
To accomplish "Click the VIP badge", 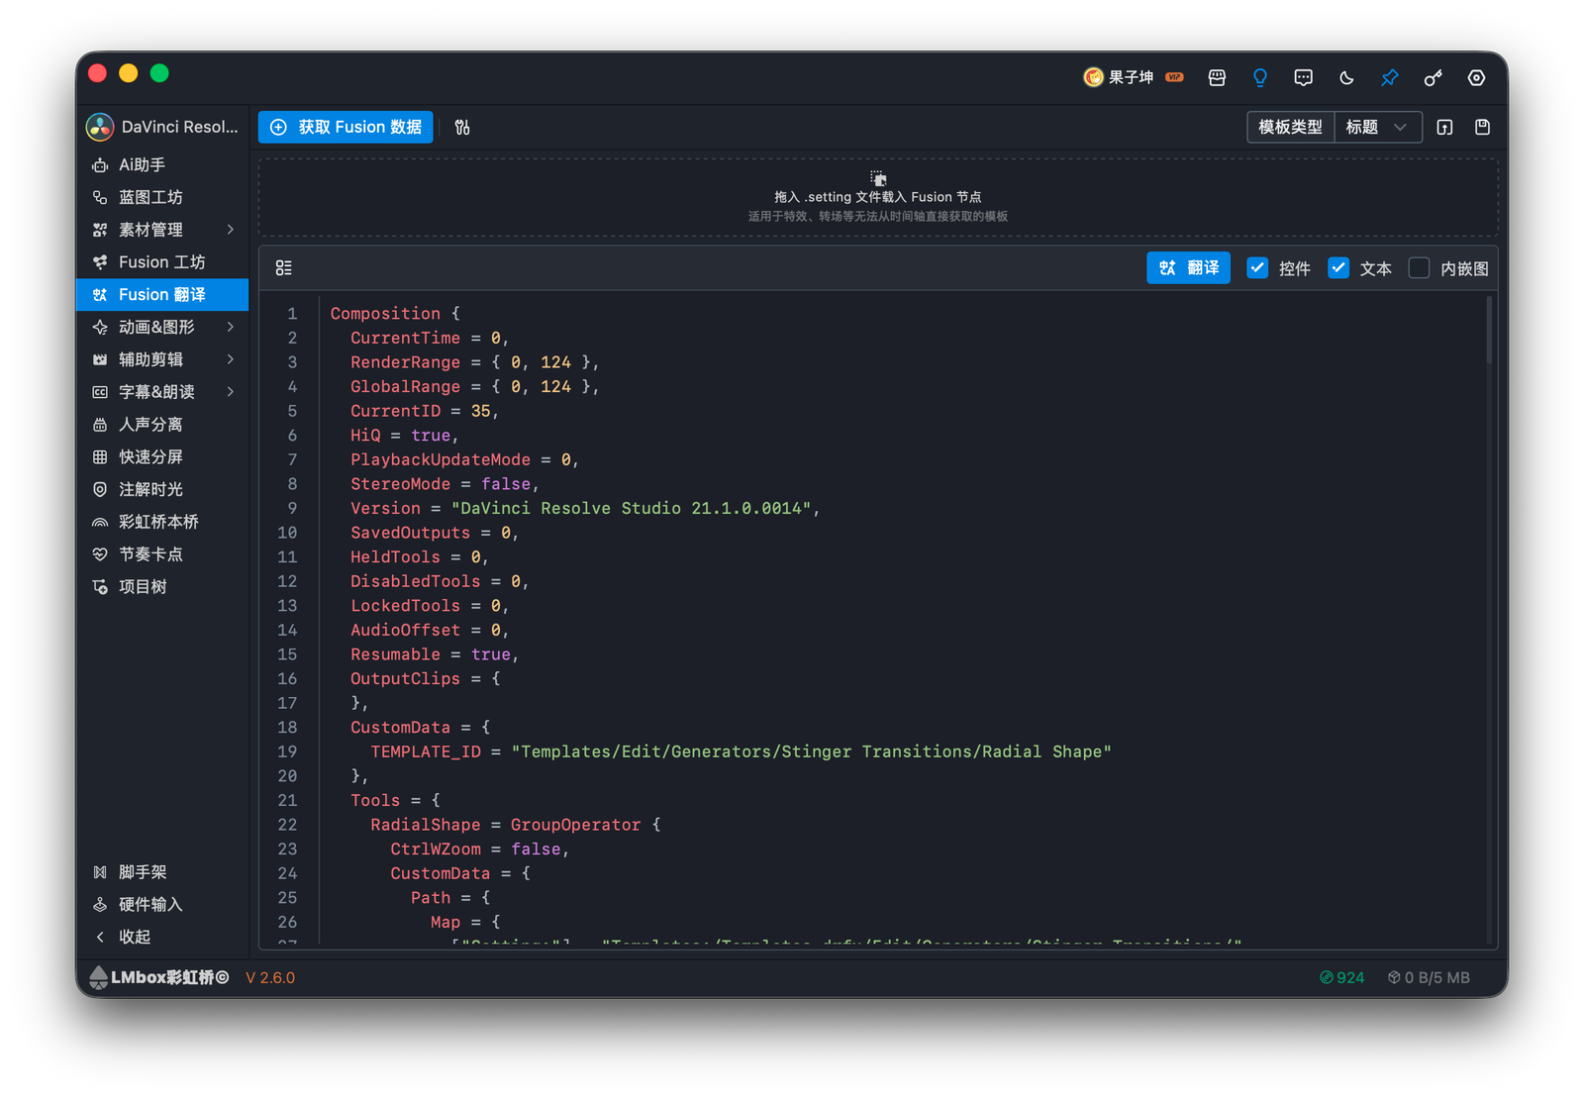I will pyautogui.click(x=1174, y=77).
